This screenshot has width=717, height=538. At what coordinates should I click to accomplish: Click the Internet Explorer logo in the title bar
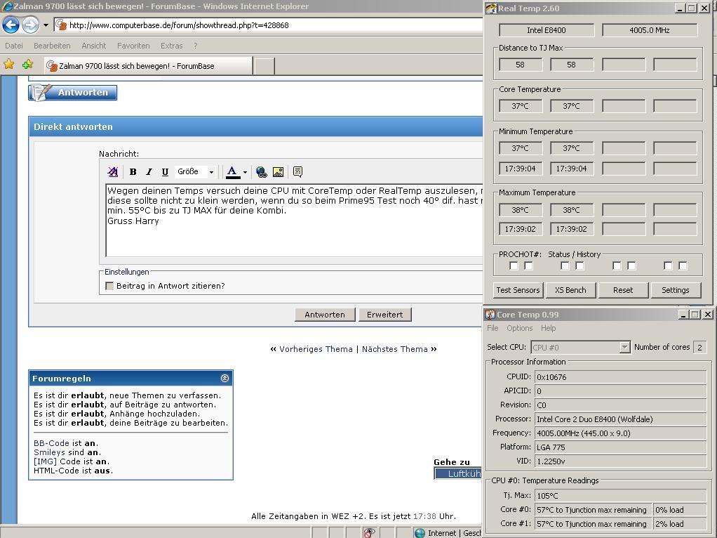7,6
